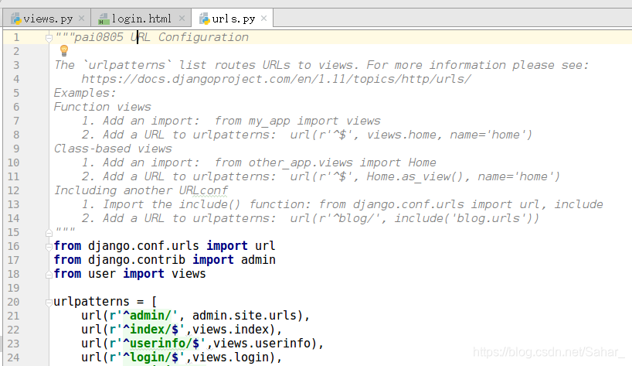Screen dimensions: 632x366
Task: Click 'views.index' on line 22
Action: tap(230, 330)
